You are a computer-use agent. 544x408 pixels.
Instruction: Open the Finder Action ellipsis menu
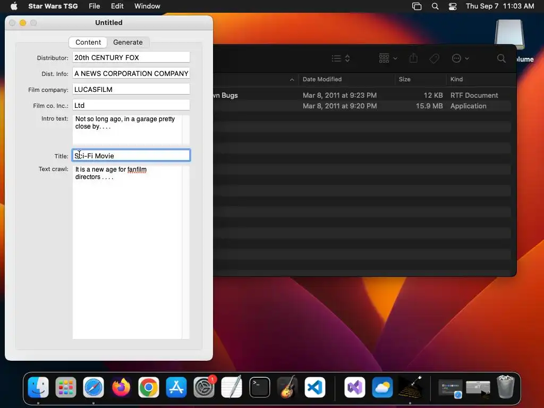pyautogui.click(x=461, y=58)
